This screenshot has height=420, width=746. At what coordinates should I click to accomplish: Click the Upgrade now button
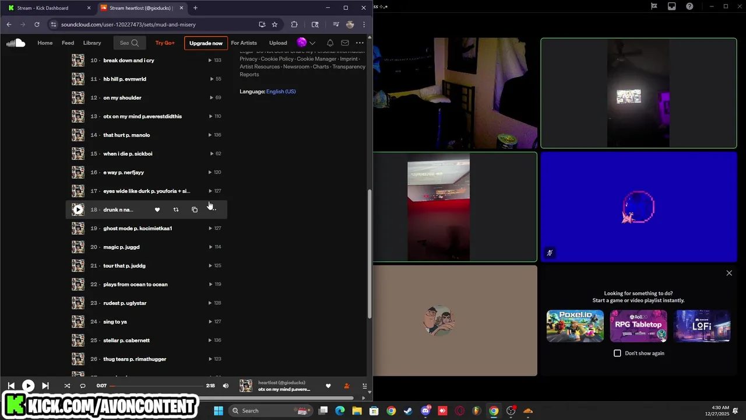click(206, 43)
